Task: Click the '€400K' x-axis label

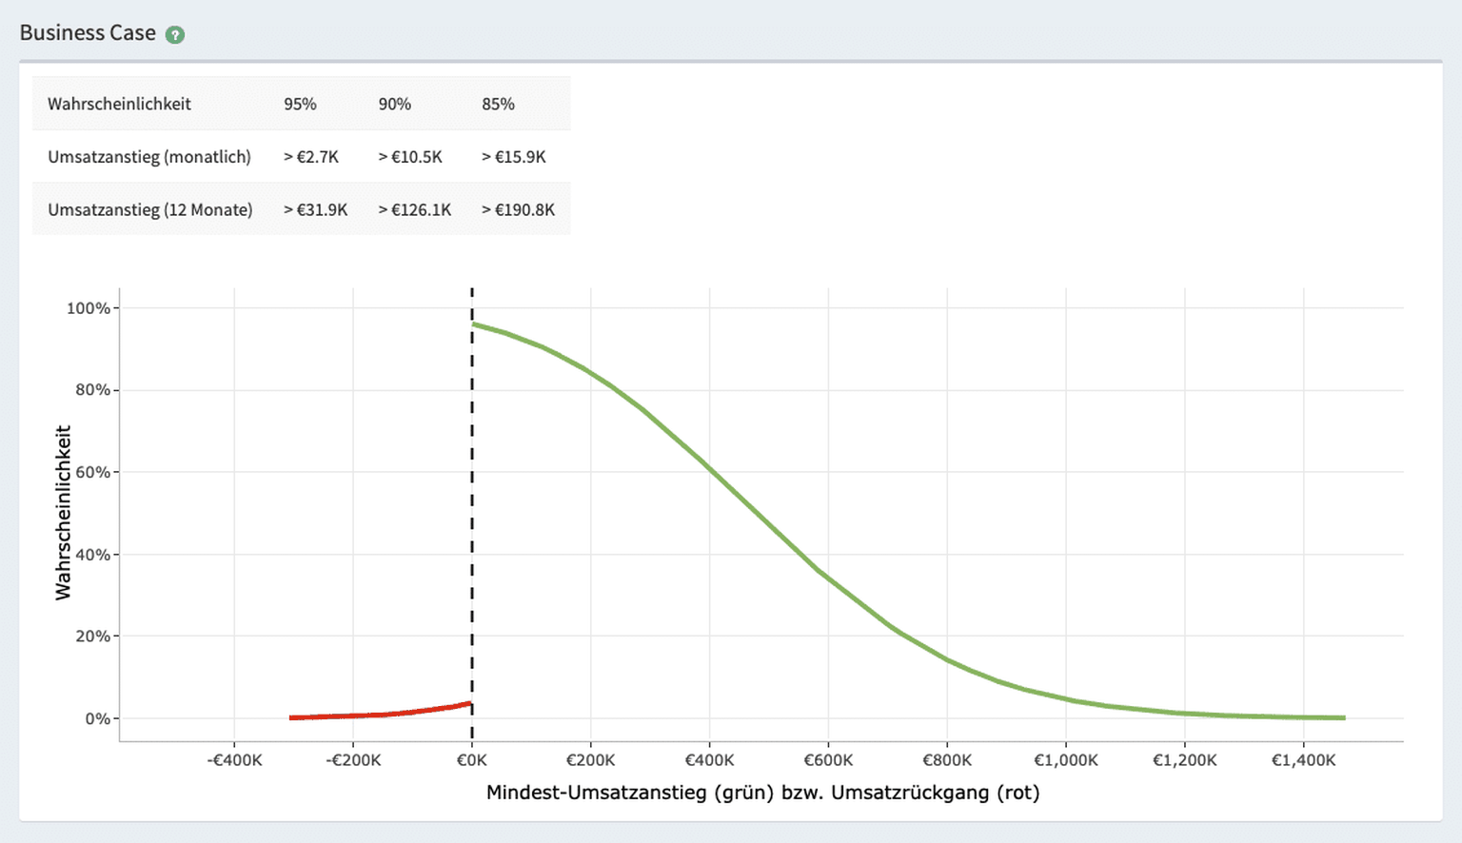Action: (x=710, y=760)
